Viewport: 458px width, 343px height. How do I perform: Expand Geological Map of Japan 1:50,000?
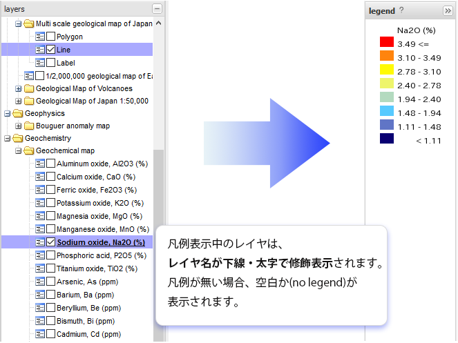point(19,101)
